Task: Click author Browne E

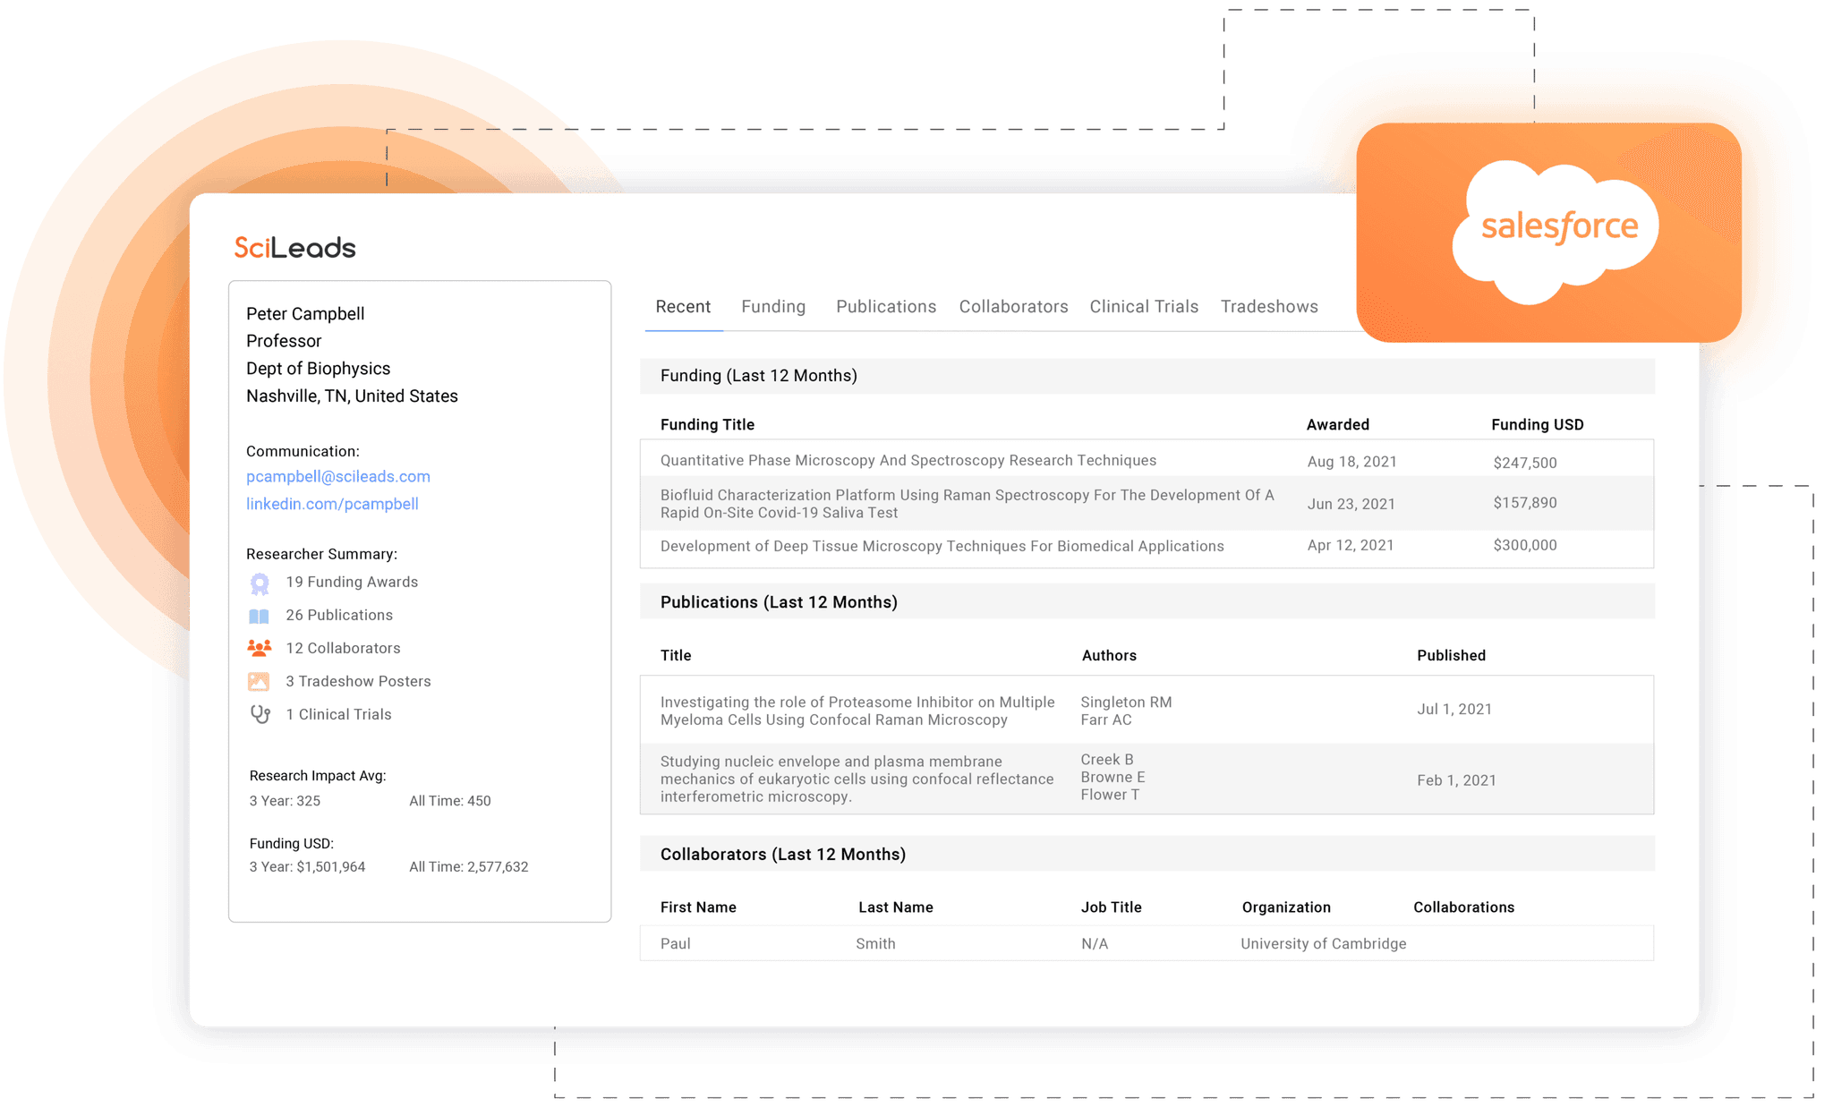Action: point(1113,777)
